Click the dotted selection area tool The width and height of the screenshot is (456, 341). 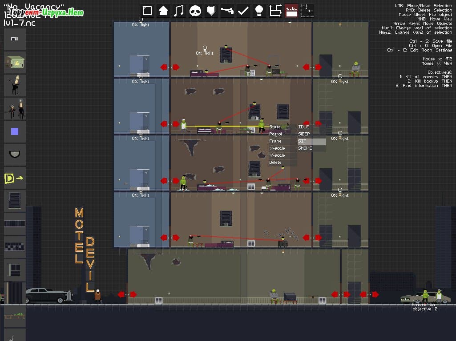click(307, 11)
